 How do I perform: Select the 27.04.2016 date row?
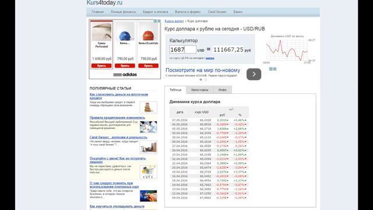point(209,146)
